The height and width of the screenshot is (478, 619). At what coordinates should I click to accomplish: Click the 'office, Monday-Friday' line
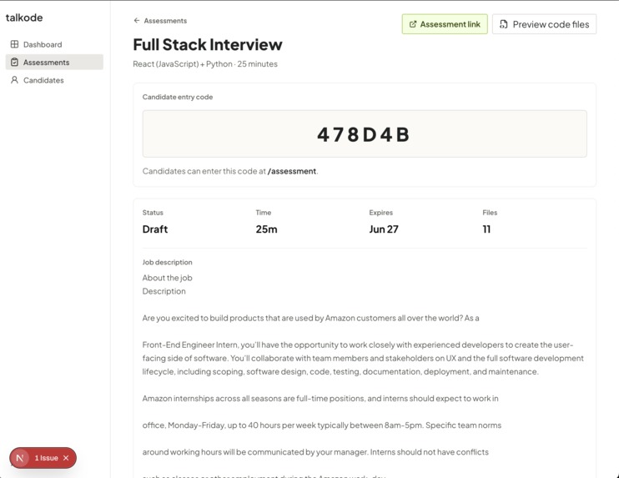pos(322,425)
